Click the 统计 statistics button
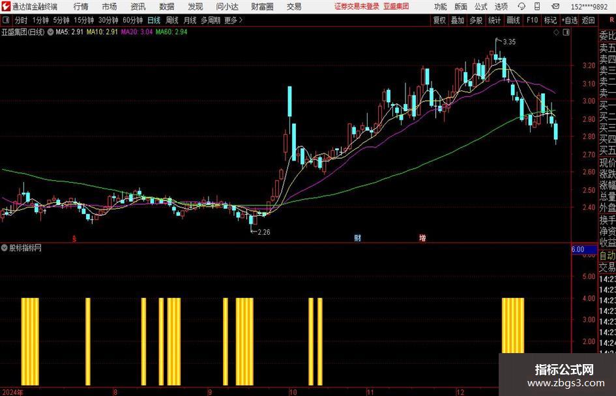The width and height of the screenshot is (616, 396). coord(495,20)
